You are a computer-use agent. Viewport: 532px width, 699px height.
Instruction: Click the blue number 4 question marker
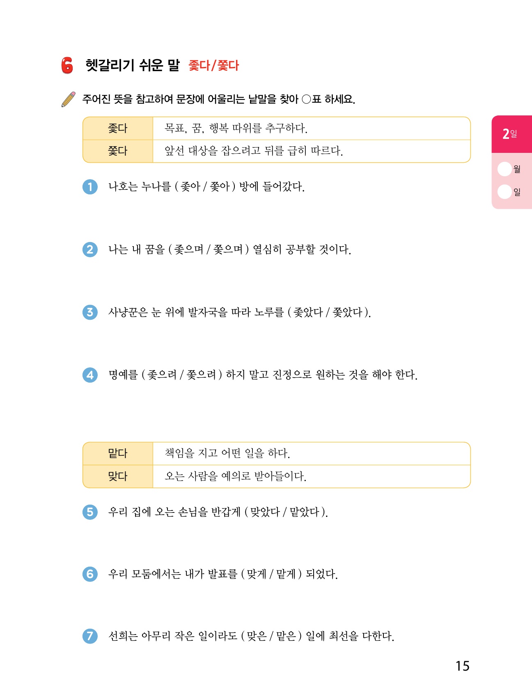tap(90, 375)
